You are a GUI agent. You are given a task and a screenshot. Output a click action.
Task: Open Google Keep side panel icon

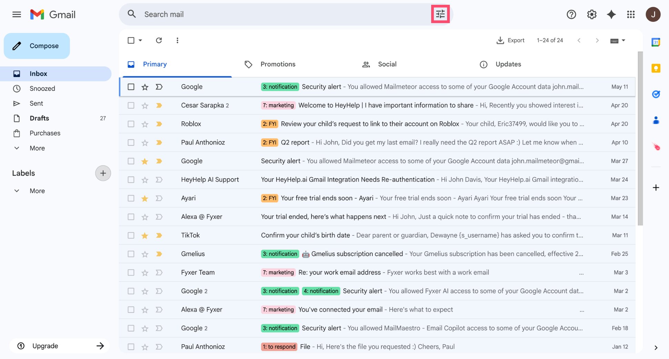coord(656,68)
